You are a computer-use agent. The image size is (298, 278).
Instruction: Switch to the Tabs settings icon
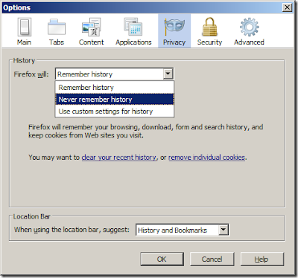tap(57, 27)
